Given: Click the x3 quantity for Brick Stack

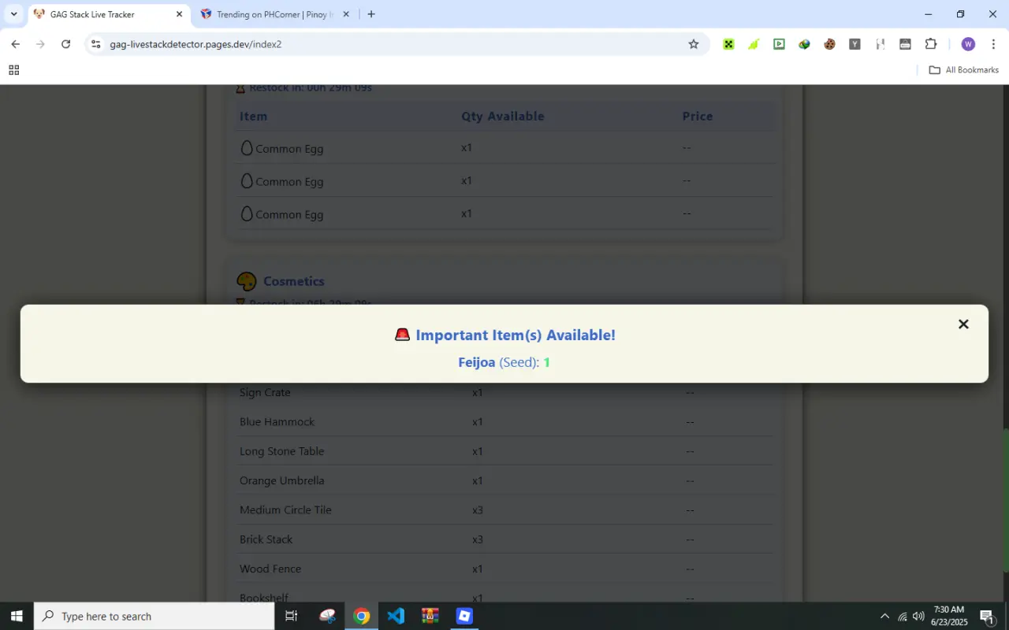Looking at the screenshot, I should point(478,539).
